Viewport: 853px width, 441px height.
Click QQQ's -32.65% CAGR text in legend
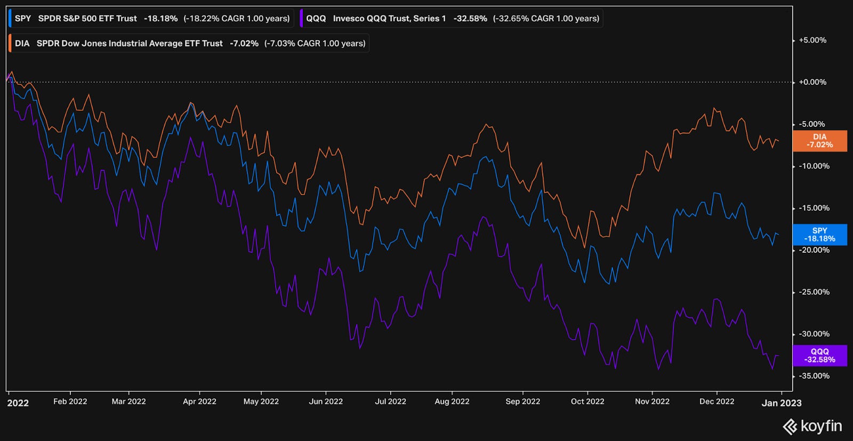pyautogui.click(x=546, y=18)
